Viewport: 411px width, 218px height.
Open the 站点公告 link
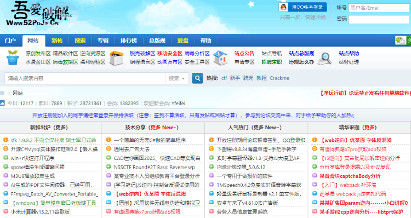(244, 54)
